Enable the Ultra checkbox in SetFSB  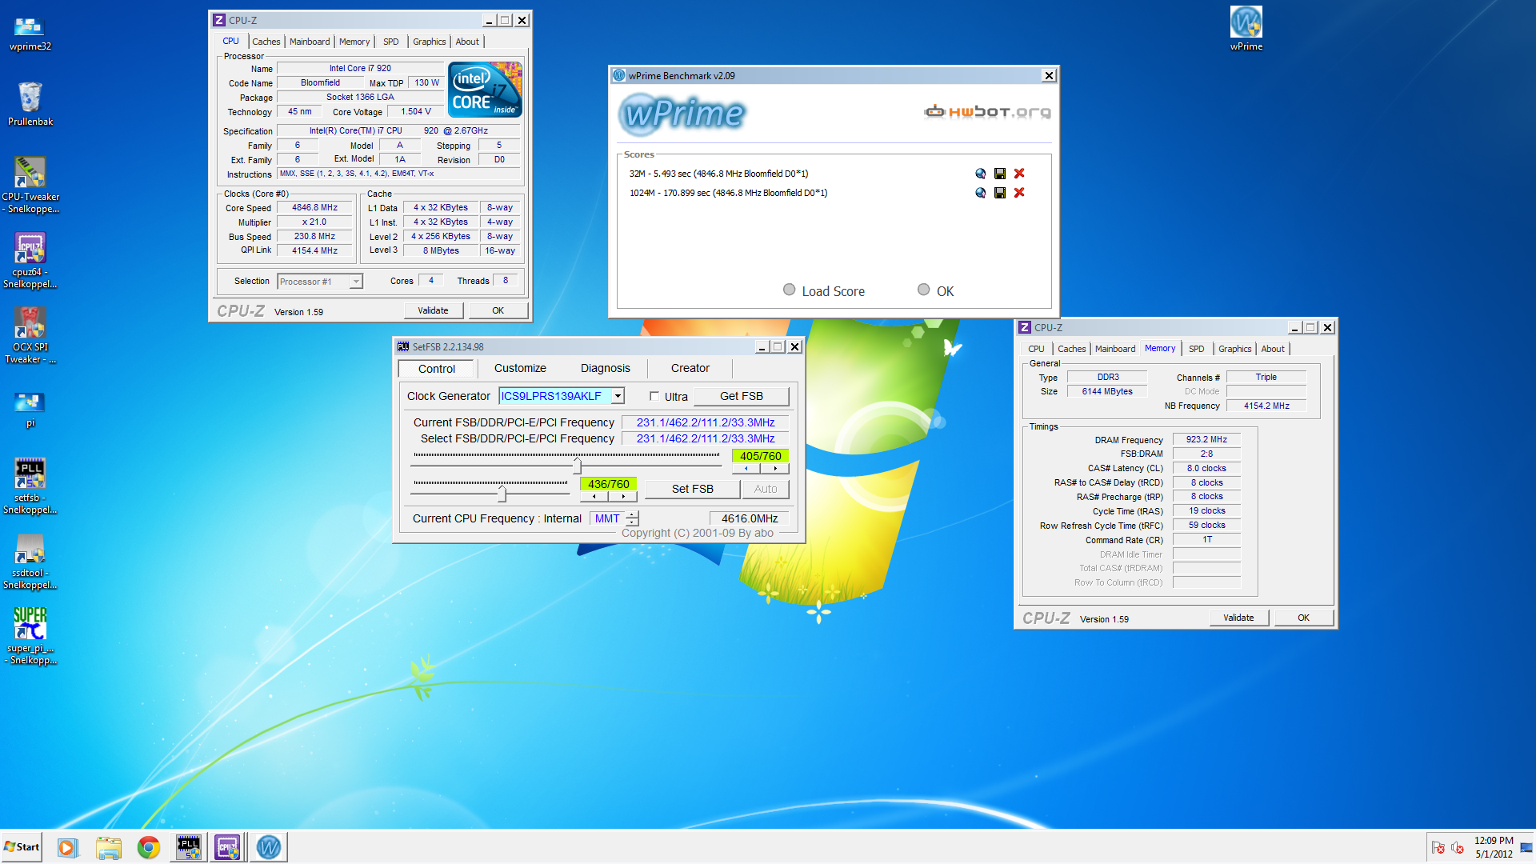point(654,396)
